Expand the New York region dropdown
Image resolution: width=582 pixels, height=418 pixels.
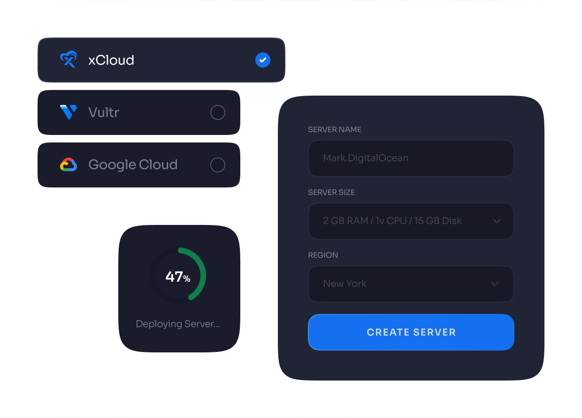pyautogui.click(x=411, y=284)
